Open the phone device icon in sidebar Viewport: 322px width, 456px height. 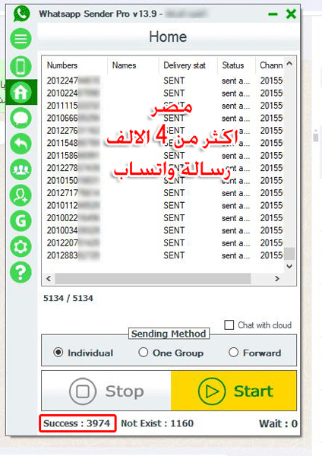click(x=21, y=67)
